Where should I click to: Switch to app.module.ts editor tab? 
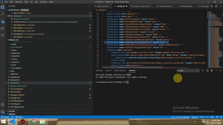[x=103, y=6]
